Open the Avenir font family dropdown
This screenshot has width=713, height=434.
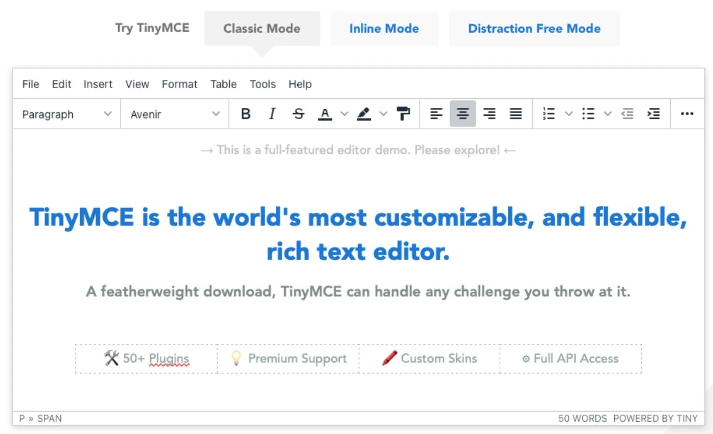(175, 114)
